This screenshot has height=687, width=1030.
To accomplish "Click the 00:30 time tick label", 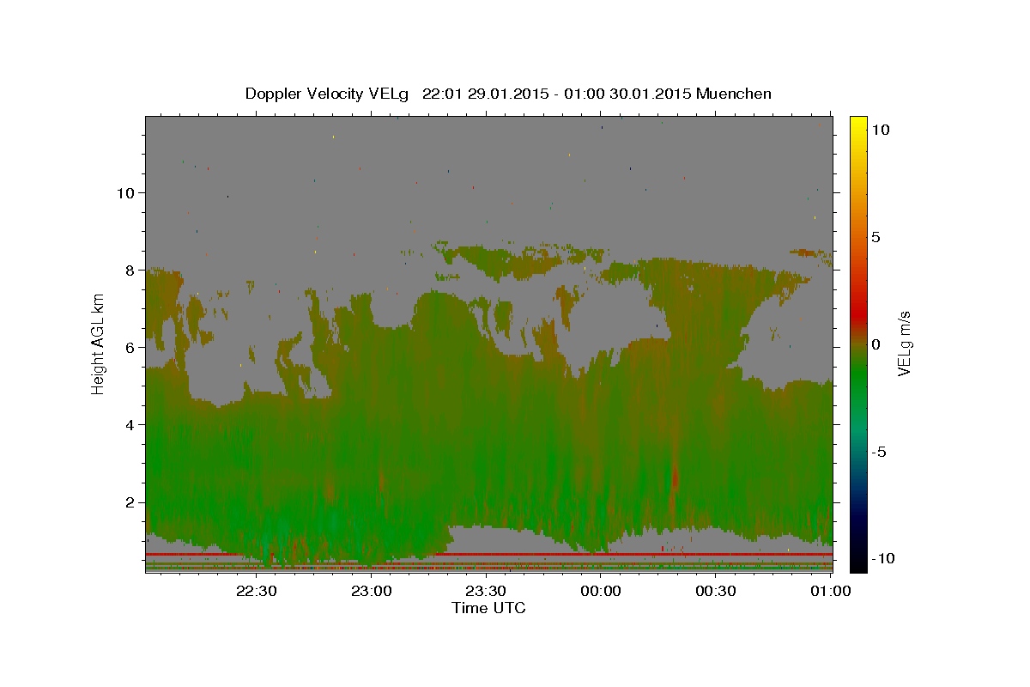I will point(716,591).
